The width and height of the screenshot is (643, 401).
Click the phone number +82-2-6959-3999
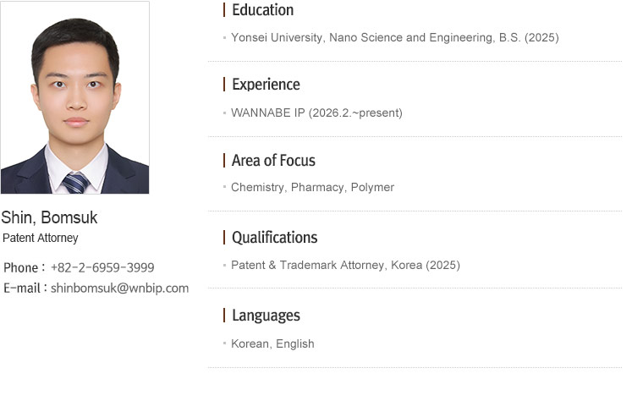(x=102, y=267)
